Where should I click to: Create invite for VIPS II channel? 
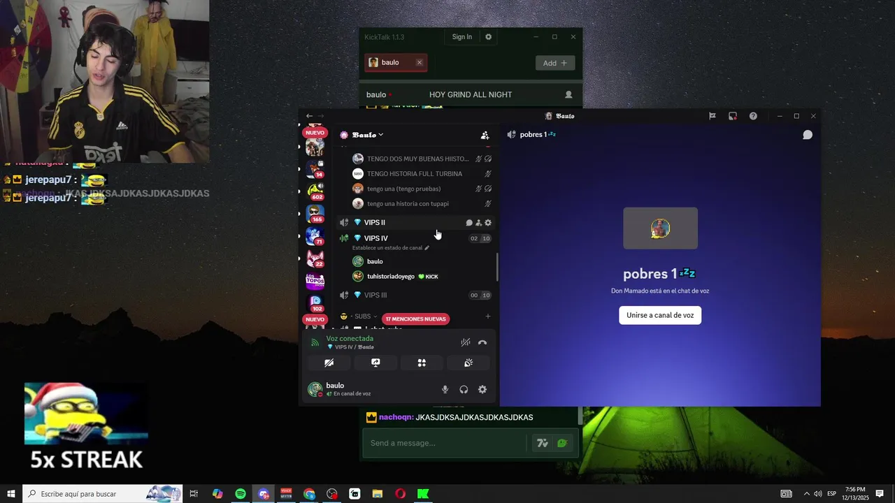478,223
